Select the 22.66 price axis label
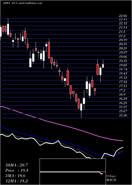Viewport: 132px width, 185px height. (123, 16)
